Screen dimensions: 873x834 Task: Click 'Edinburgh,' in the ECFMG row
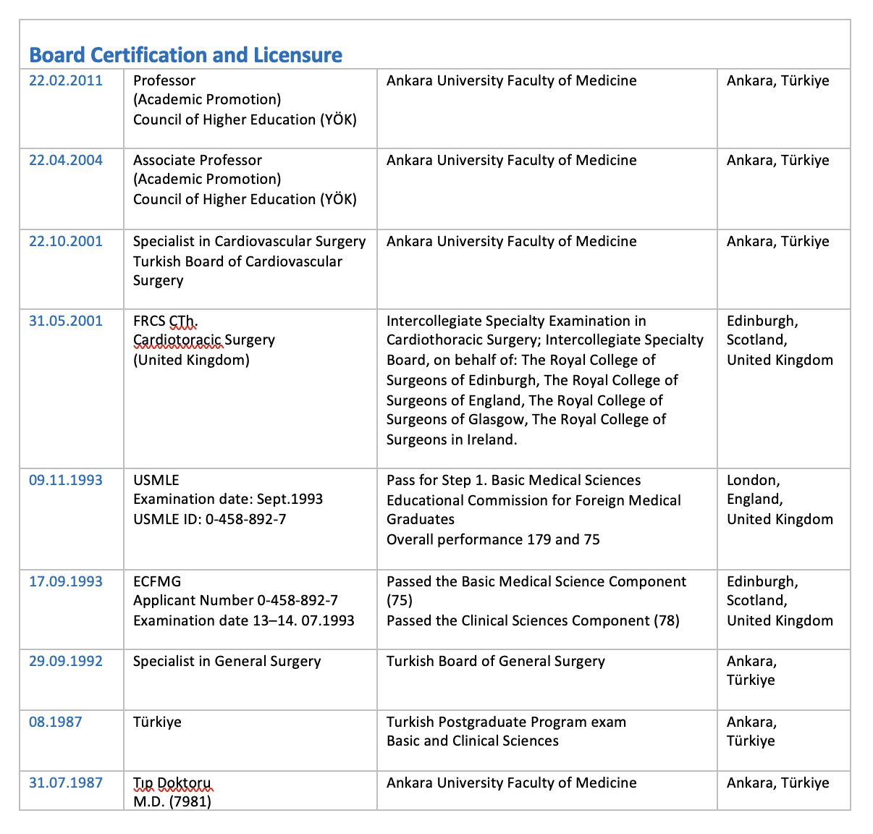pyautogui.click(x=762, y=581)
